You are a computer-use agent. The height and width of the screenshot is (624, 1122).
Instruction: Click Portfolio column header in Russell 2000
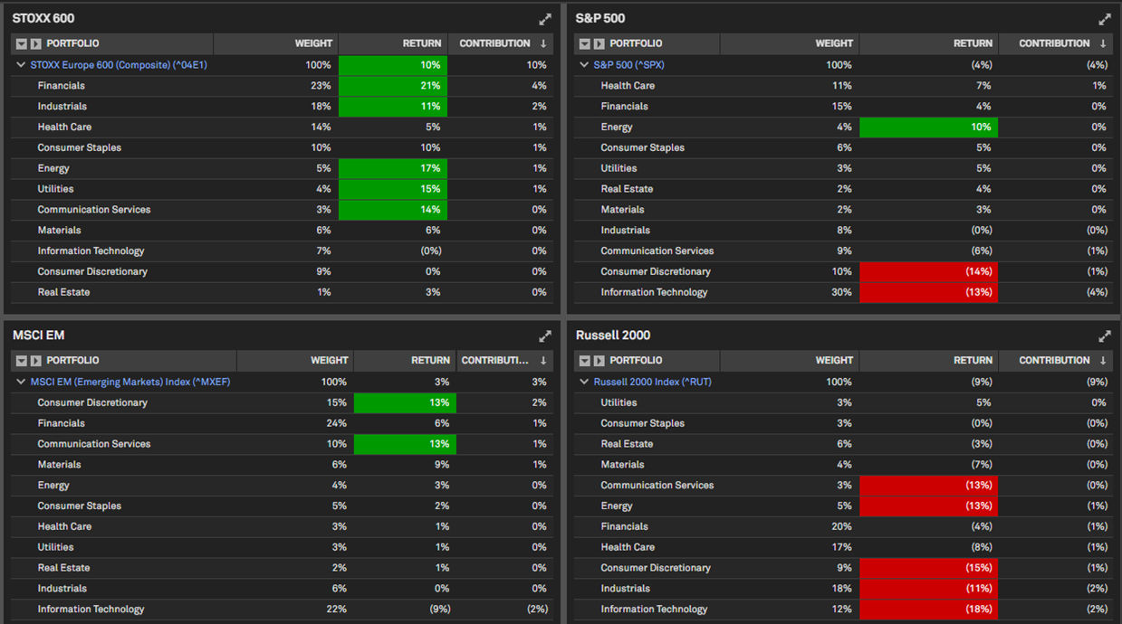637,361
